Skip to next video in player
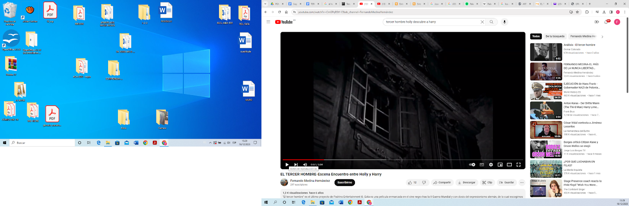This screenshot has height=206, width=629. tap(296, 164)
